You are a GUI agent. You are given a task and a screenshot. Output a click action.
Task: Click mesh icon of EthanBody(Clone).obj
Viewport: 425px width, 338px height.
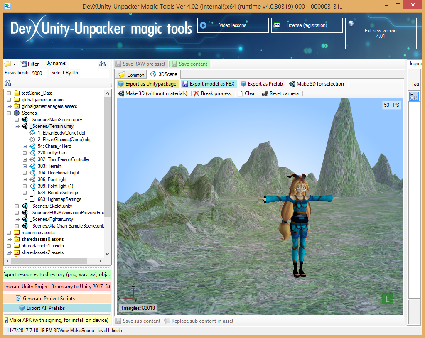click(32, 133)
